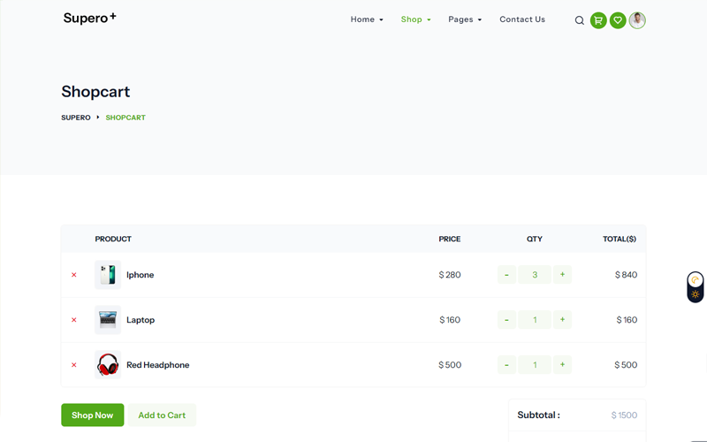
Task: Expand the Pages dropdown menu
Action: coord(465,19)
